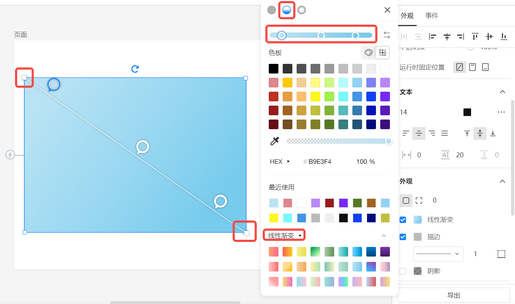Fix position to bottom at runtime
Viewport: 515px width, 304px height.
click(485, 67)
